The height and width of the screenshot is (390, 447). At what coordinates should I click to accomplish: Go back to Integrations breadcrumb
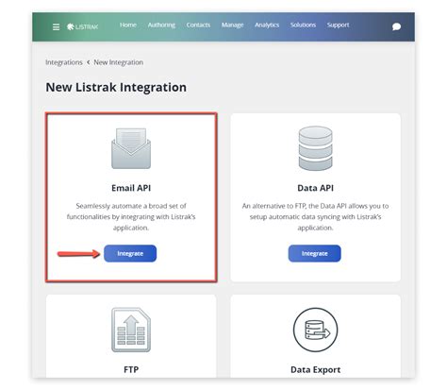(64, 62)
